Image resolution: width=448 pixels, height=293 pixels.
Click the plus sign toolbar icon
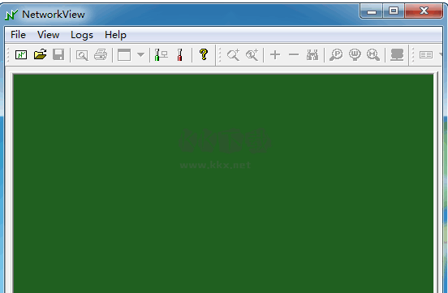(275, 54)
